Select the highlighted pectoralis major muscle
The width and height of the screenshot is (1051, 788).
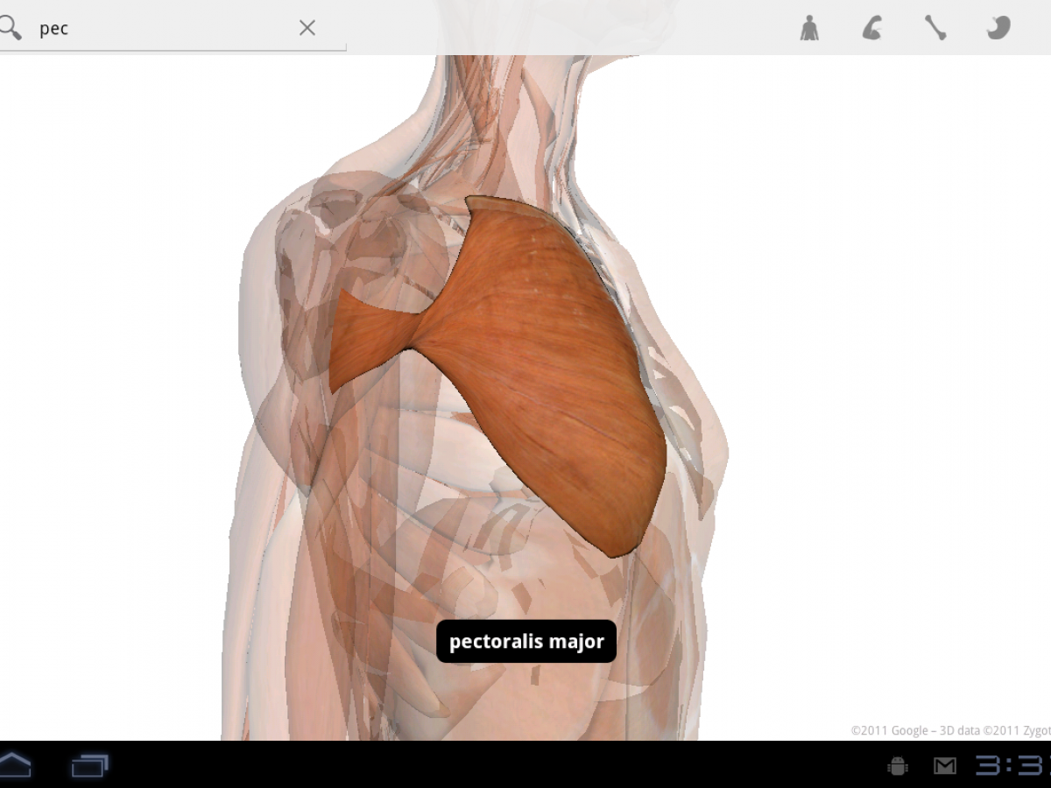tap(543, 368)
